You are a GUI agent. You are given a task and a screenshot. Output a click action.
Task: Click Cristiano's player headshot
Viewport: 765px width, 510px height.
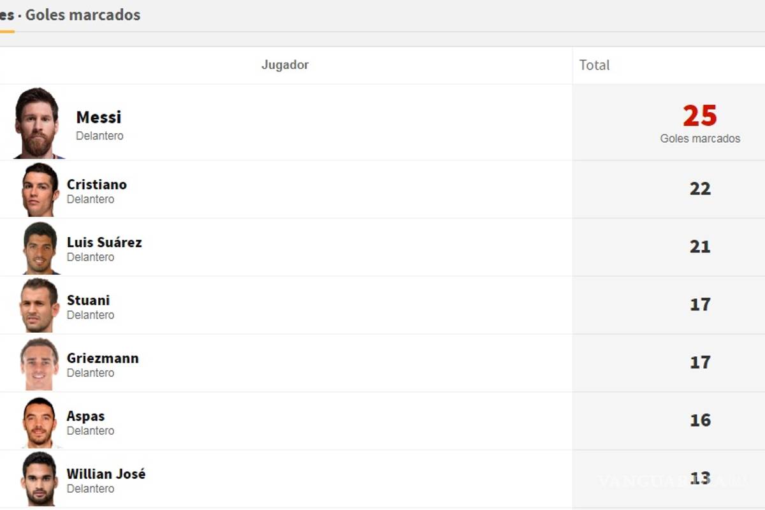[40, 189]
